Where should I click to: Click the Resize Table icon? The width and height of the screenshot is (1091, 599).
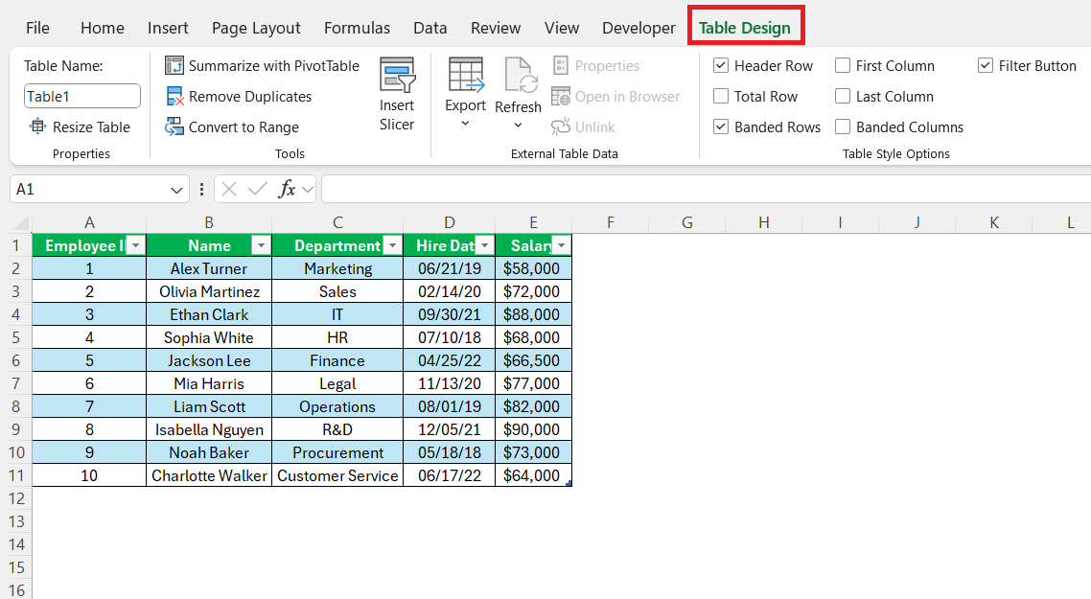pos(37,127)
